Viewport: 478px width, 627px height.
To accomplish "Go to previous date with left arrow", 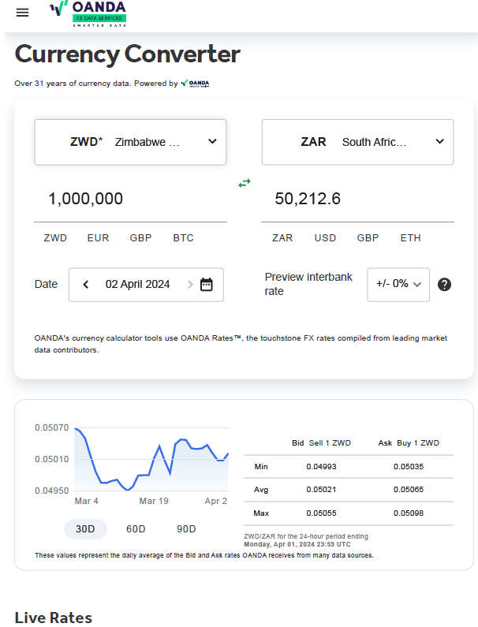I will tap(86, 284).
